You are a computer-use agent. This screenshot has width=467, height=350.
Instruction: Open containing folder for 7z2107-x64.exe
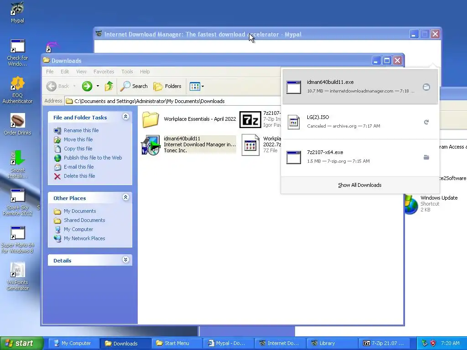click(426, 157)
